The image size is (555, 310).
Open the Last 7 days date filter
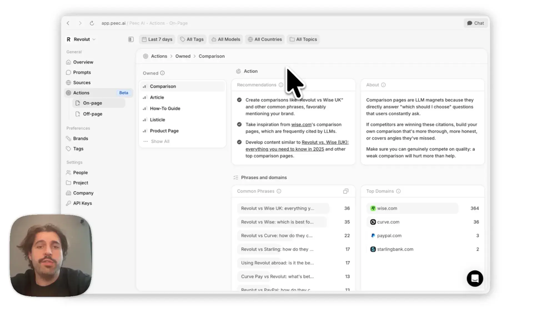tap(157, 39)
